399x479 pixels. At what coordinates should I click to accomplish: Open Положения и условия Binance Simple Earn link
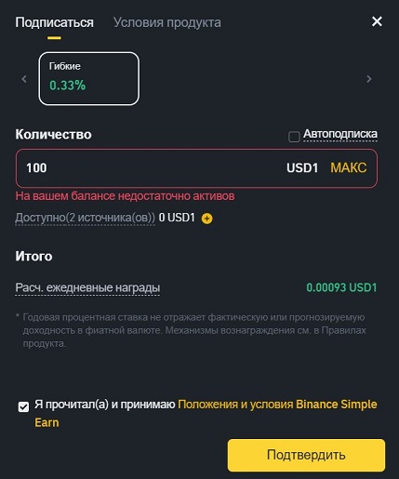[x=206, y=413]
